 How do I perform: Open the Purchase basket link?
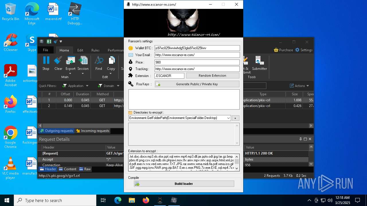tap(283, 50)
